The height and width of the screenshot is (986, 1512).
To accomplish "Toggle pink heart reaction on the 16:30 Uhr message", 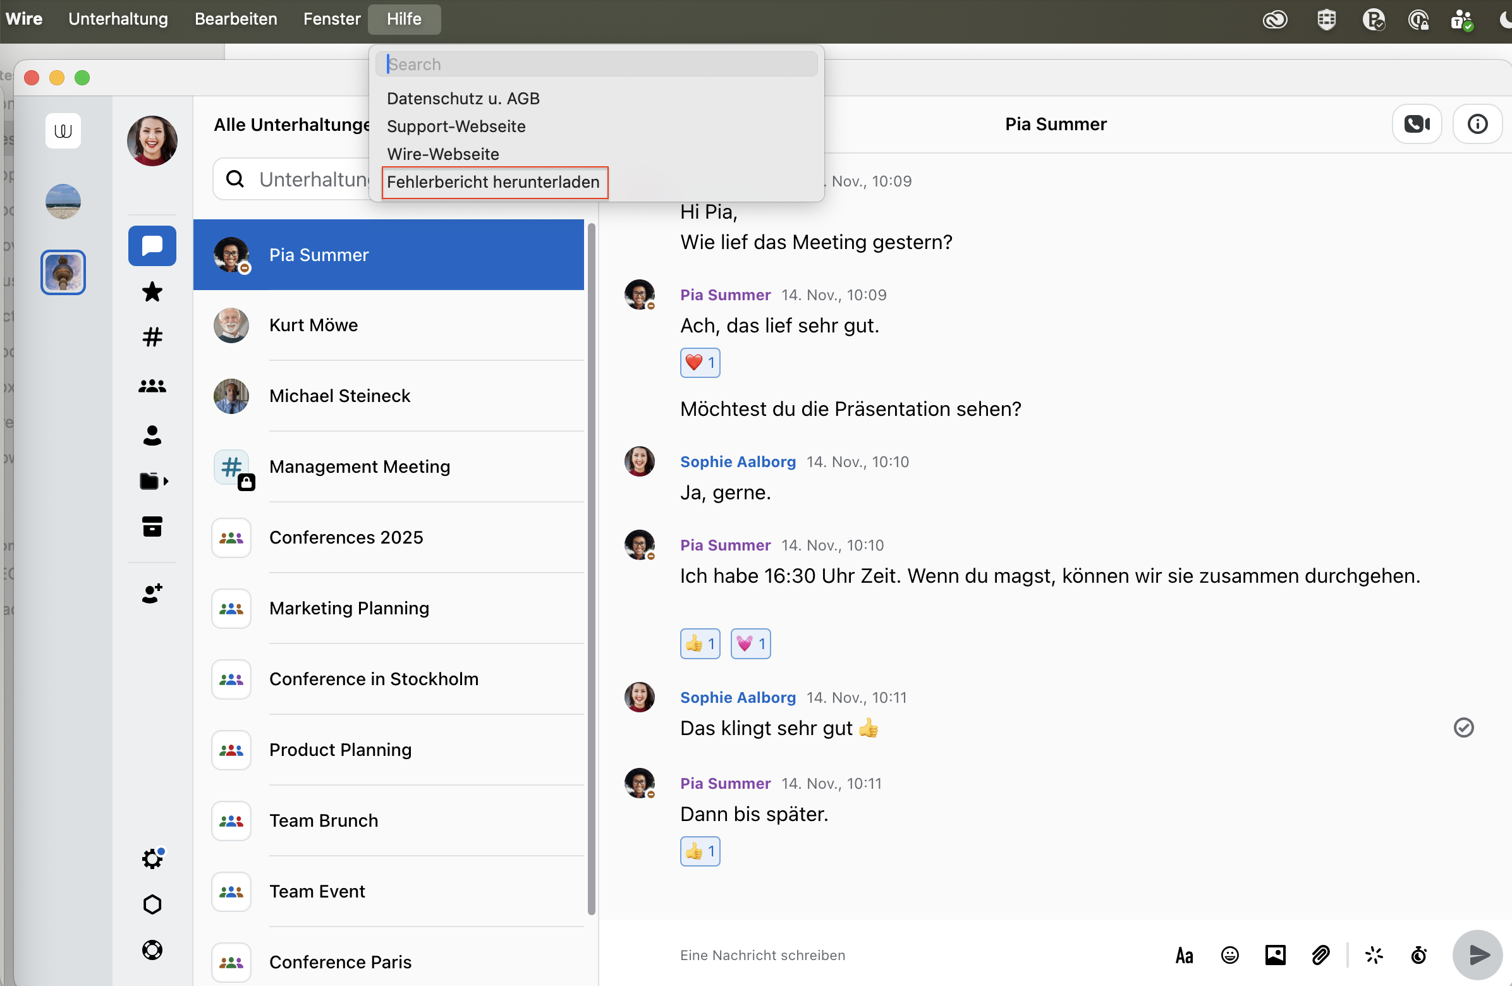I will (x=750, y=643).
